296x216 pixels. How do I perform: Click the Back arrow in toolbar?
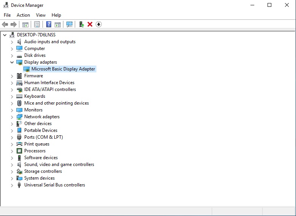5,24
